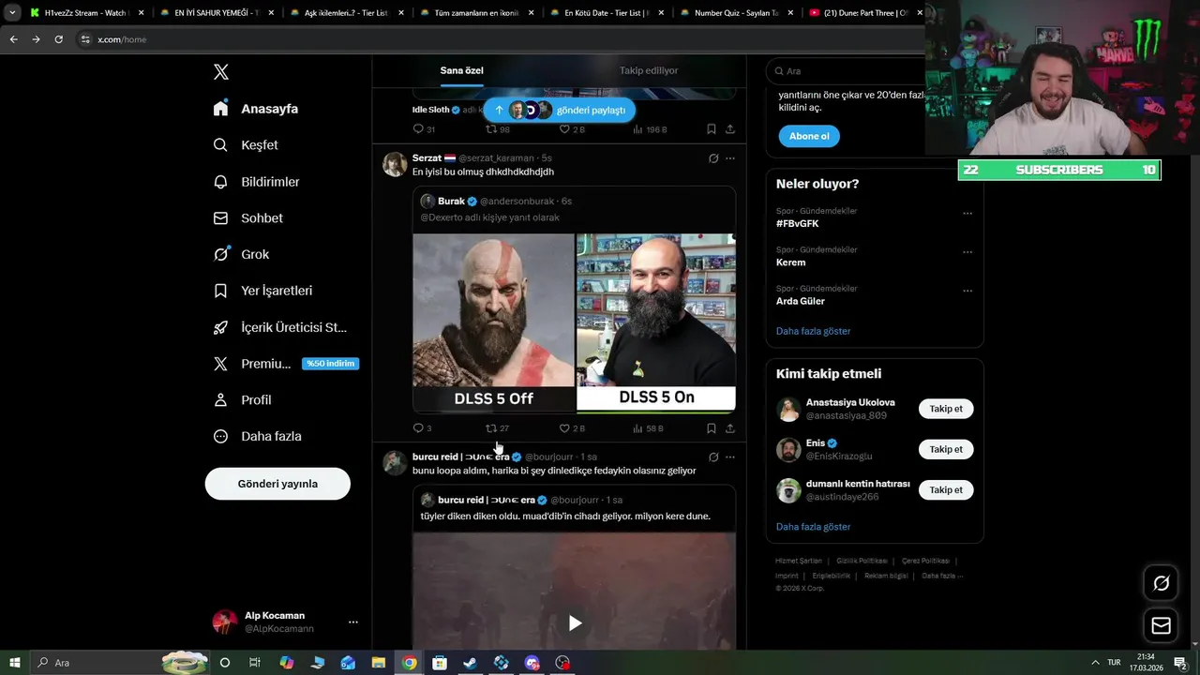Open options for Arda Güler trend

click(967, 291)
